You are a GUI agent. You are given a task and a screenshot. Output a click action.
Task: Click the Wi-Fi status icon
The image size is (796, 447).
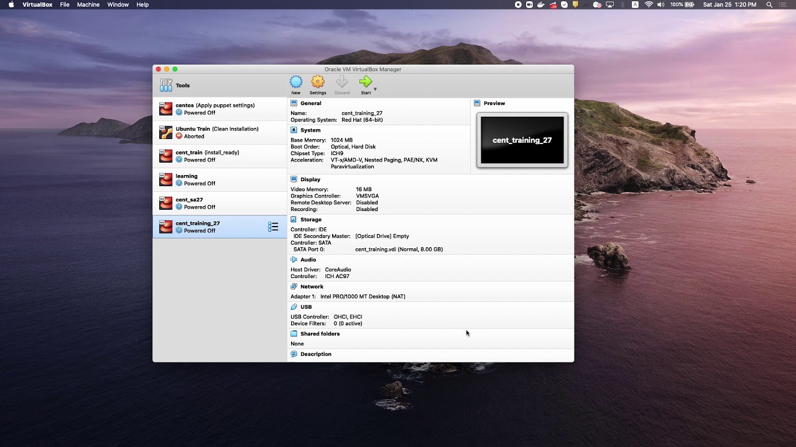pyautogui.click(x=649, y=4)
